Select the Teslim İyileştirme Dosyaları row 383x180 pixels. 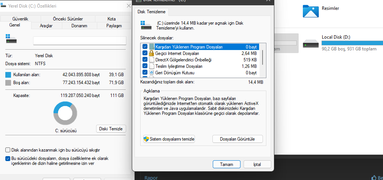(x=200, y=66)
